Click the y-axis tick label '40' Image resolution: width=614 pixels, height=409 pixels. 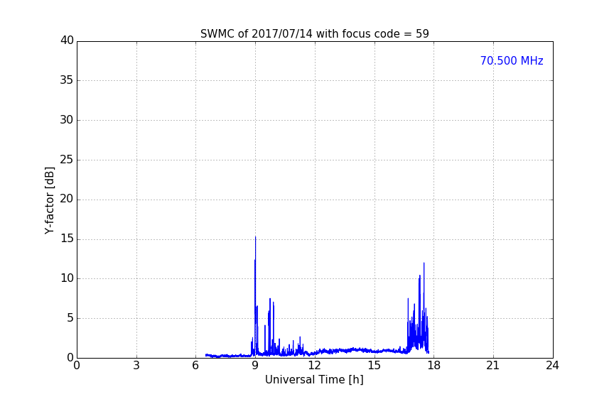pyautogui.click(x=67, y=40)
